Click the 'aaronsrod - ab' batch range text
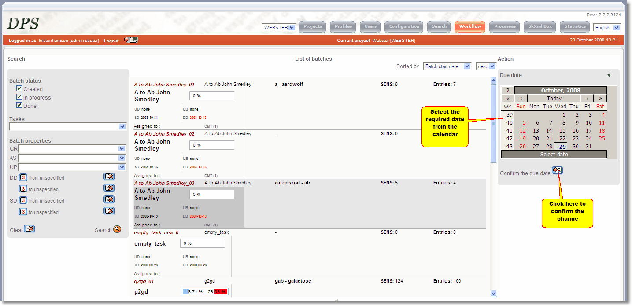632x306 pixels. (x=292, y=183)
